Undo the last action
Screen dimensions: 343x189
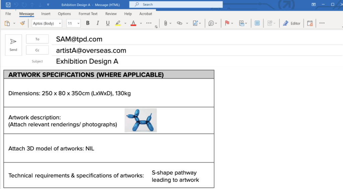[x=16, y=5]
